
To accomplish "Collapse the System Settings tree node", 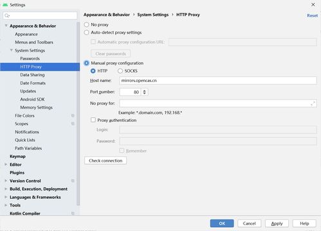I will pyautogui.click(x=12, y=50).
